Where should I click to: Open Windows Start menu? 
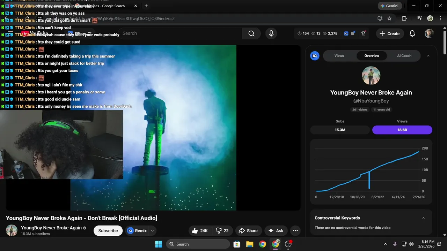159,244
